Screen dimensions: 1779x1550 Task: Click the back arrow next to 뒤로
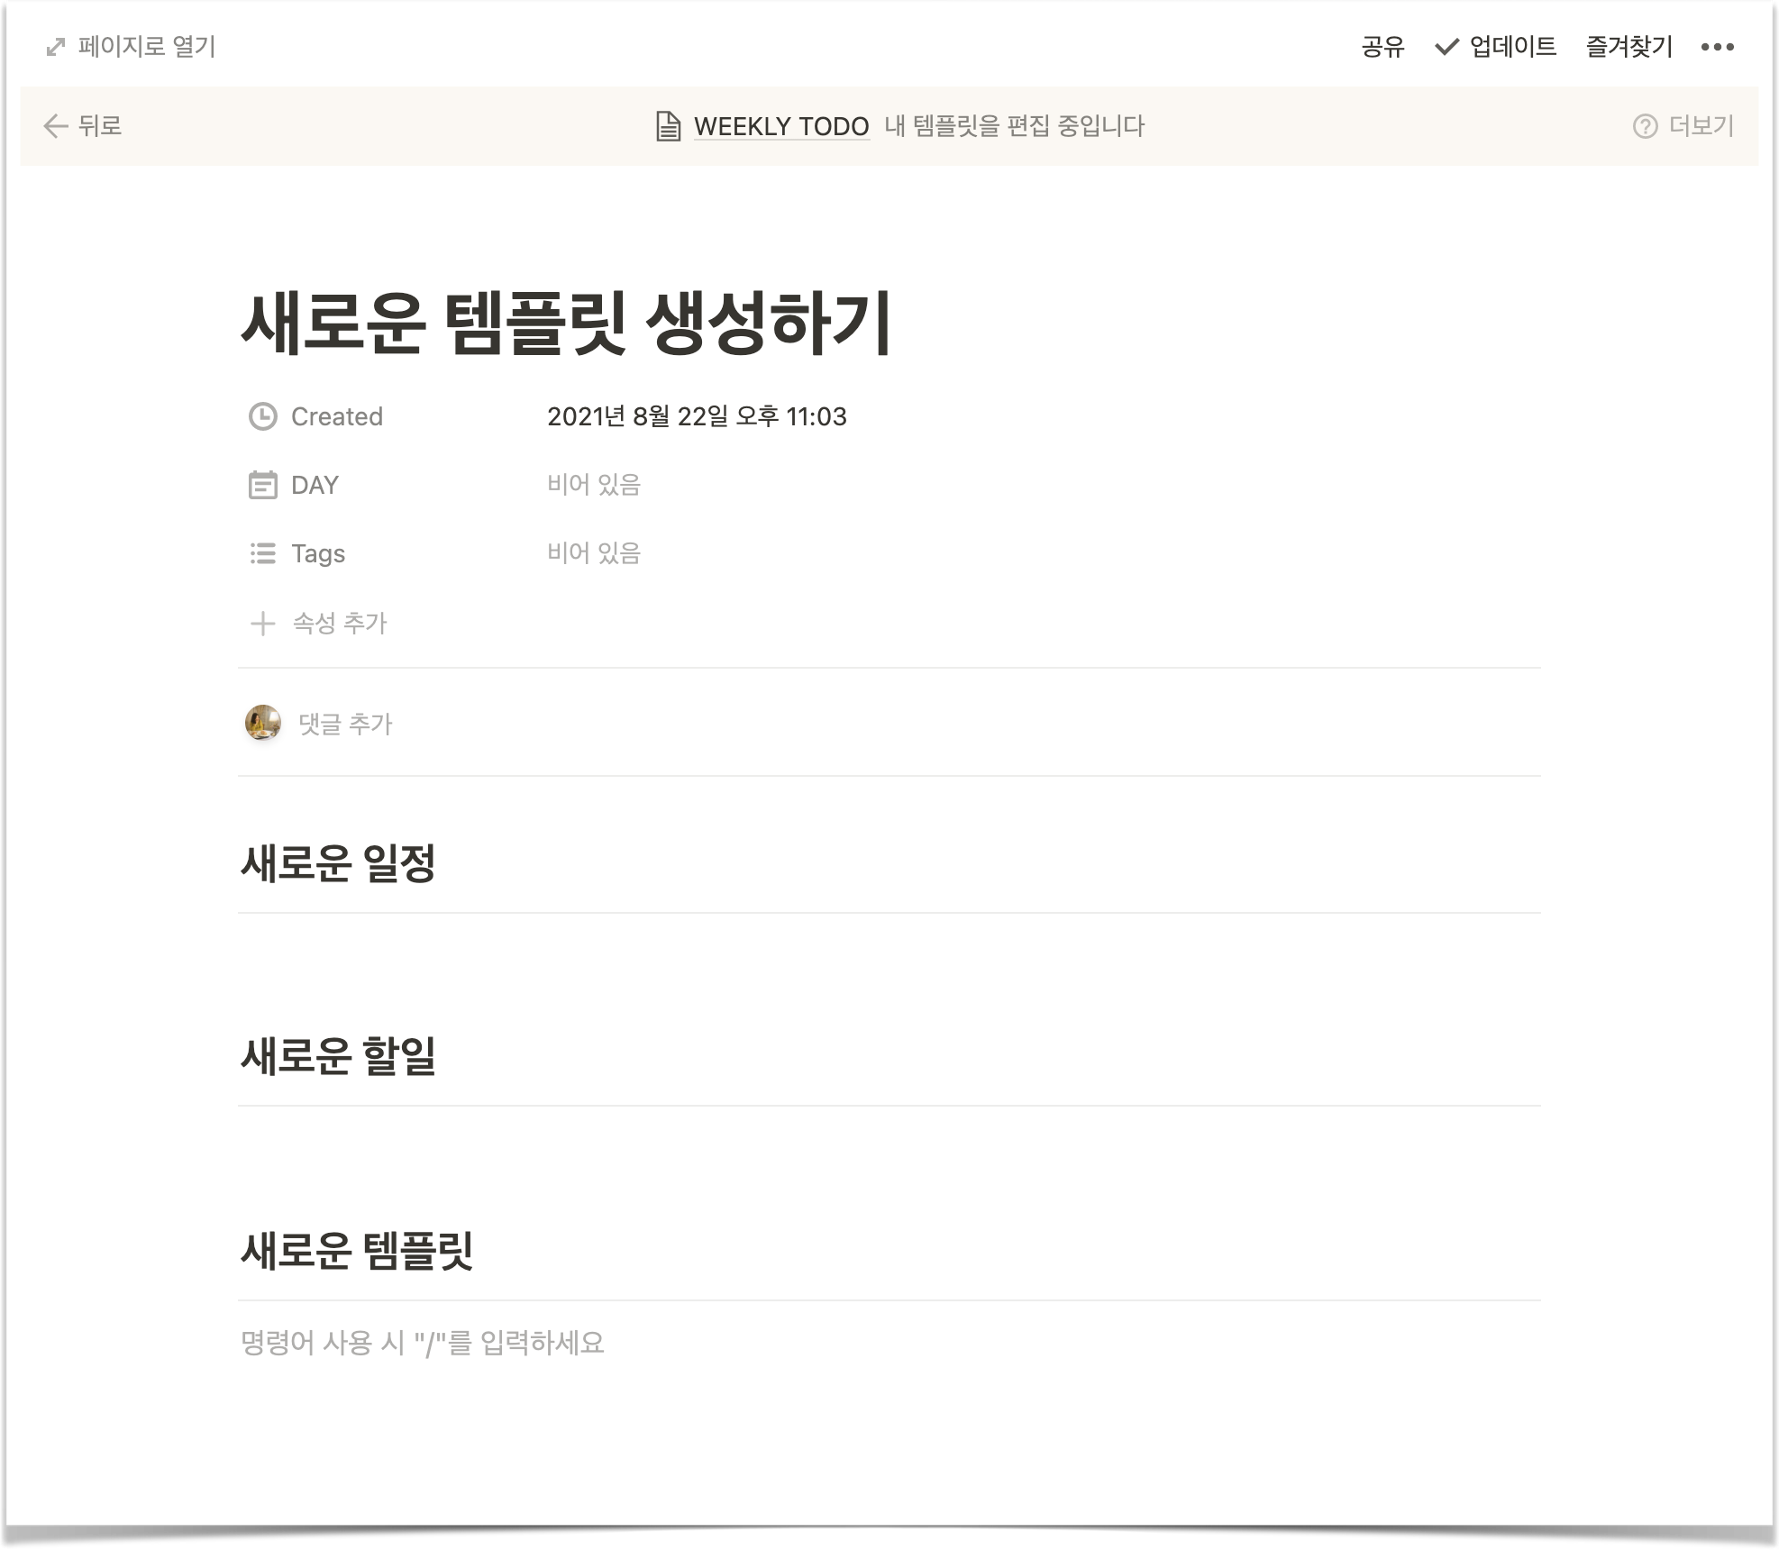pyautogui.click(x=56, y=126)
